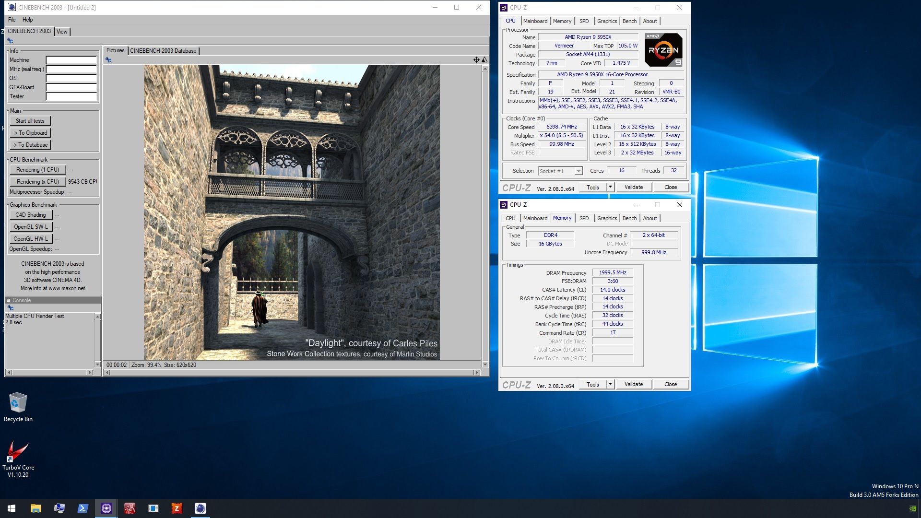Open Mainboard tab in top CPU-Z window
This screenshot has height=518, width=921.
tap(535, 21)
